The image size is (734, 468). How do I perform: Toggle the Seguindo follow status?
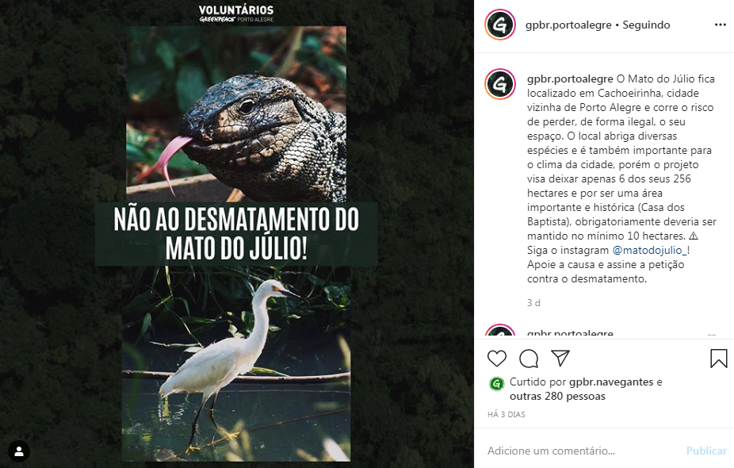click(646, 25)
